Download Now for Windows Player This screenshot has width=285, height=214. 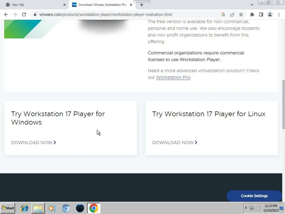[34, 142]
